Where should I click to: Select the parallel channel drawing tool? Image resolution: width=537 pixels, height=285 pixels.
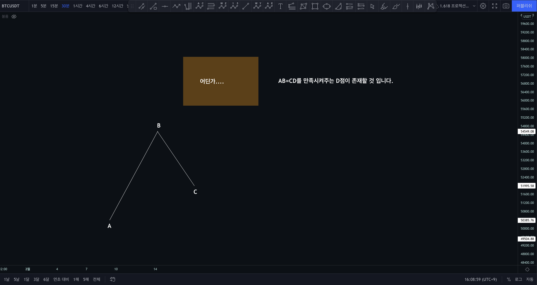coord(142,6)
